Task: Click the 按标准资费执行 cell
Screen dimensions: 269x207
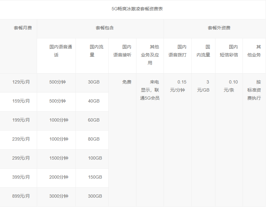Action: [254, 90]
